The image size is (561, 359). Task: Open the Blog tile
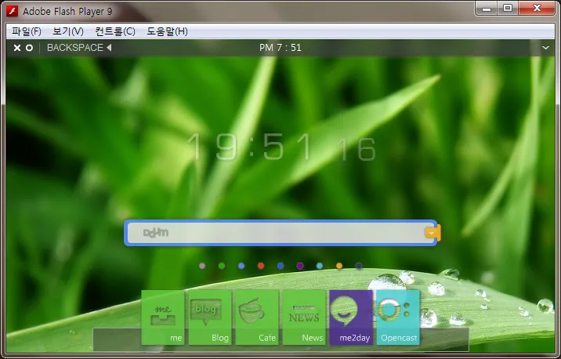[210, 317]
